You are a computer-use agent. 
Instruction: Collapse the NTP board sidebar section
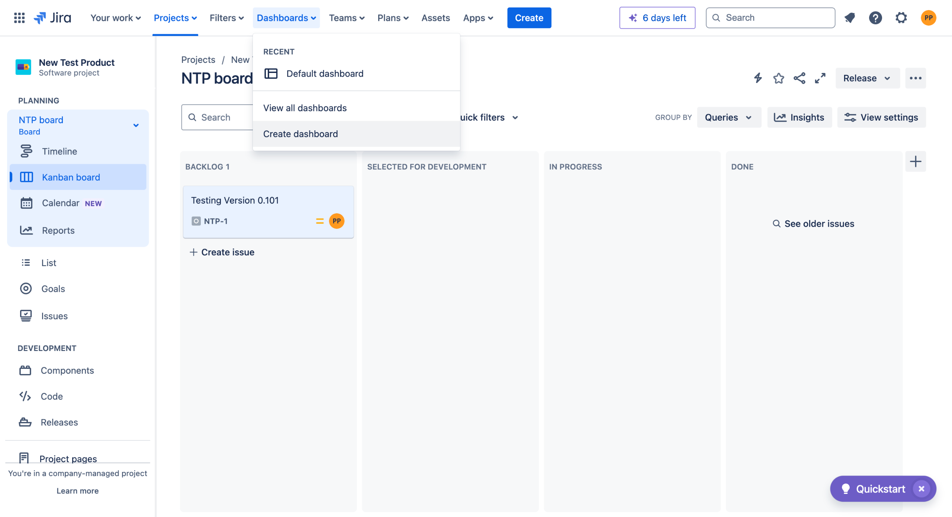136,125
